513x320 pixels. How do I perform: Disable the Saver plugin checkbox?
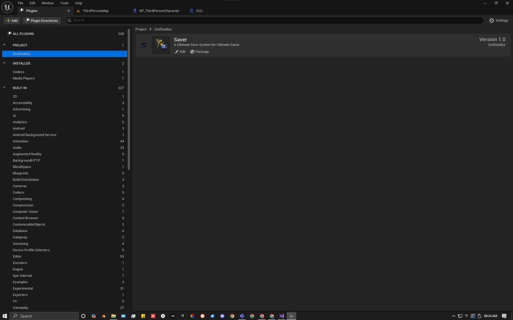(143, 45)
